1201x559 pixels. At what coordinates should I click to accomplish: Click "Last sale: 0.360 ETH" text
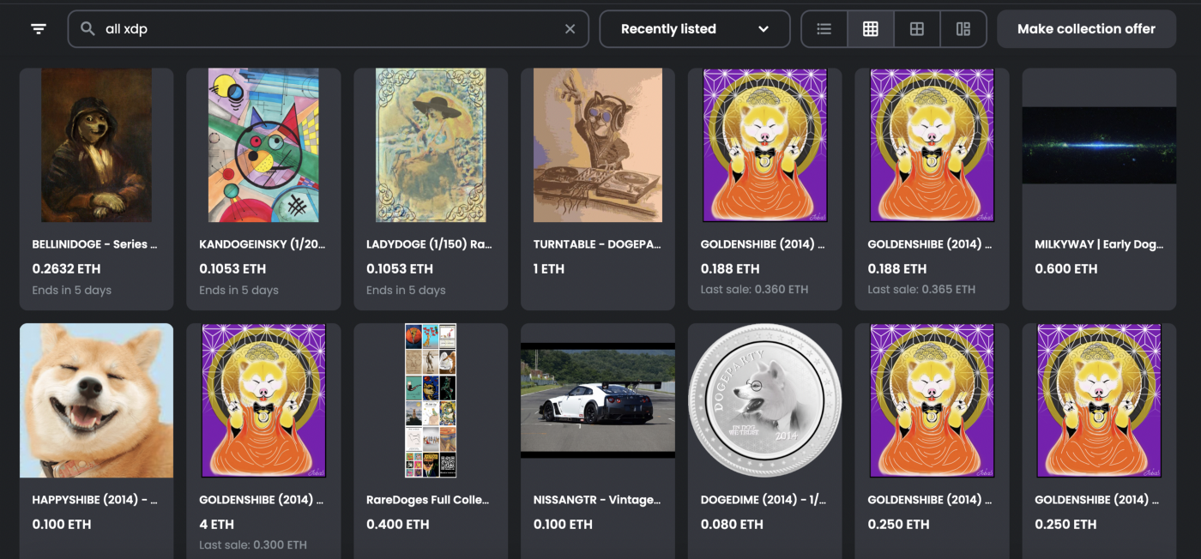pos(754,290)
